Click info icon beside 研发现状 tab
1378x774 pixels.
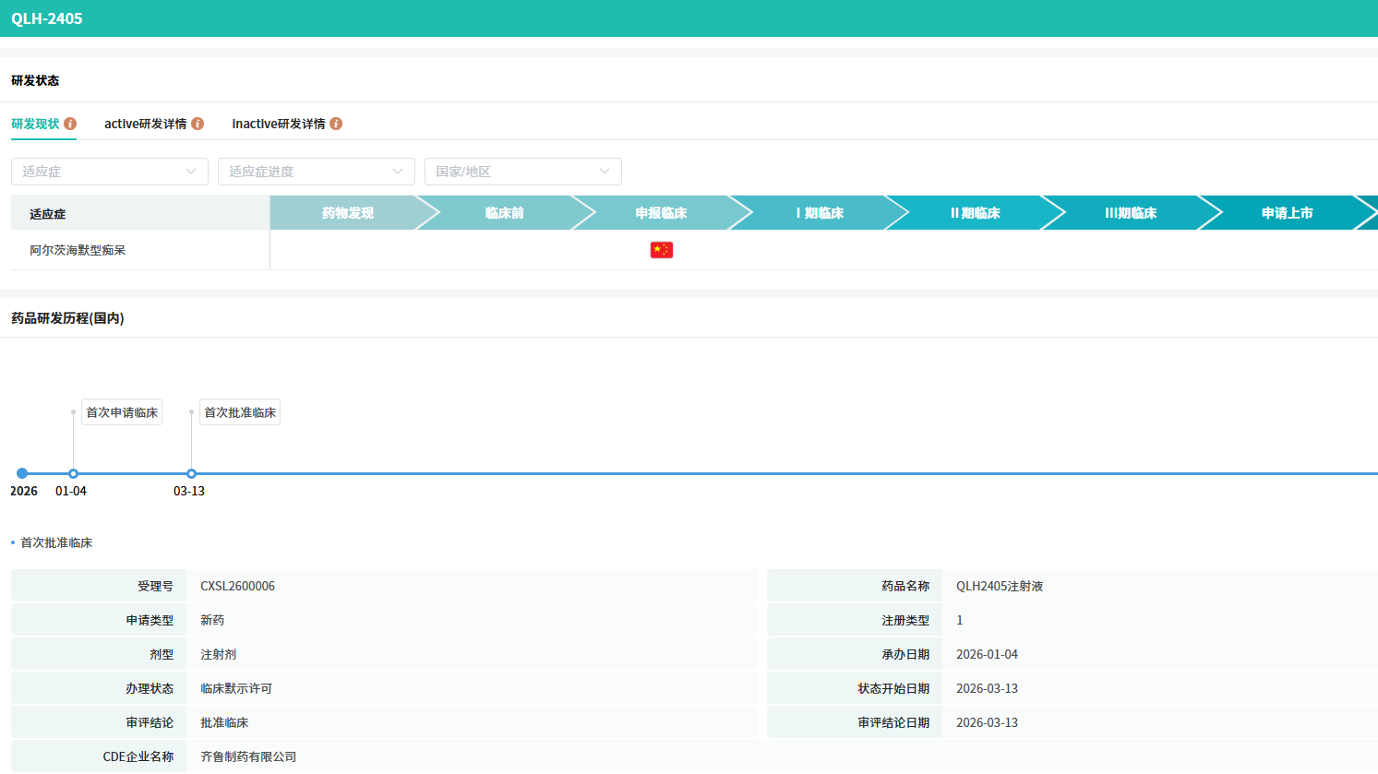70,124
